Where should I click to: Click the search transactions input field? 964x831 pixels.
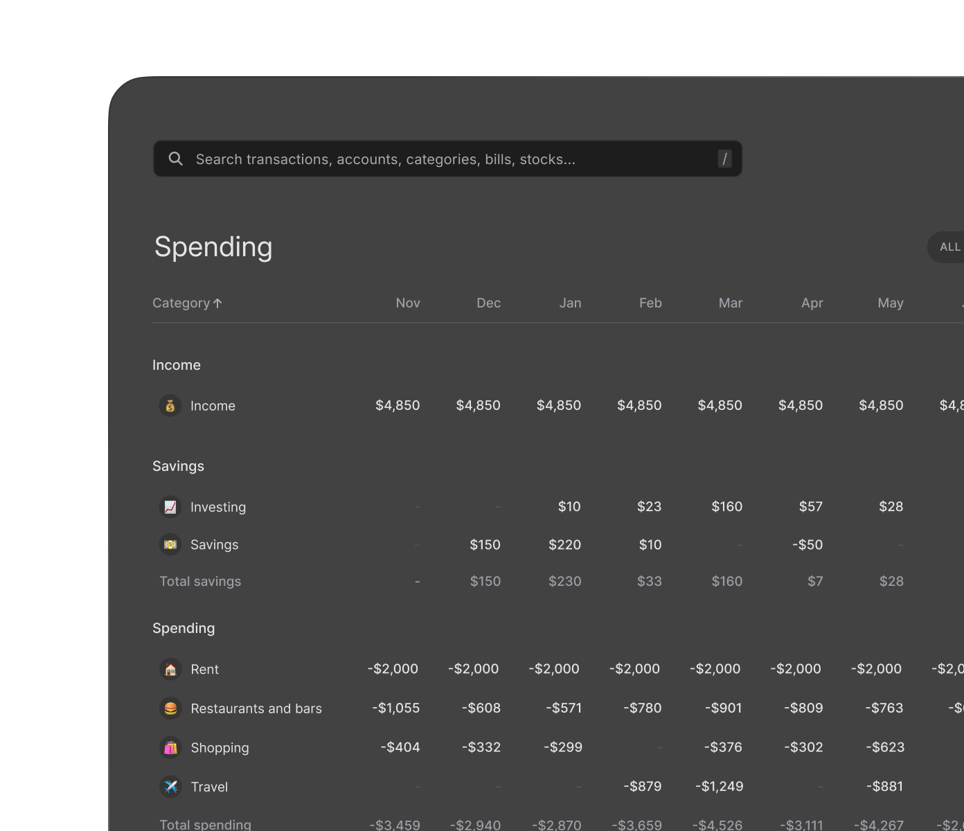click(443, 159)
